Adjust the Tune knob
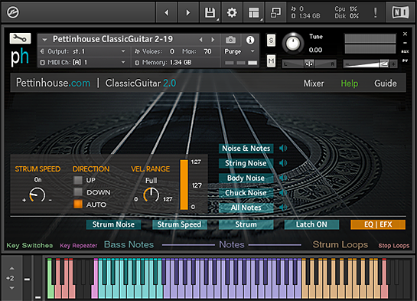The width and height of the screenshot is (417, 301). tap(293, 43)
